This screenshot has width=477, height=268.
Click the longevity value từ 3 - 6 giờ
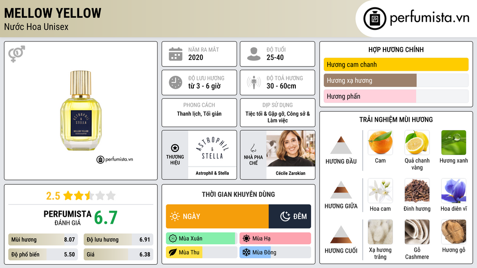[x=204, y=86]
